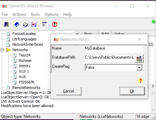
Task: Click the FormatLocales question mark icon
Action: click(8, 34)
